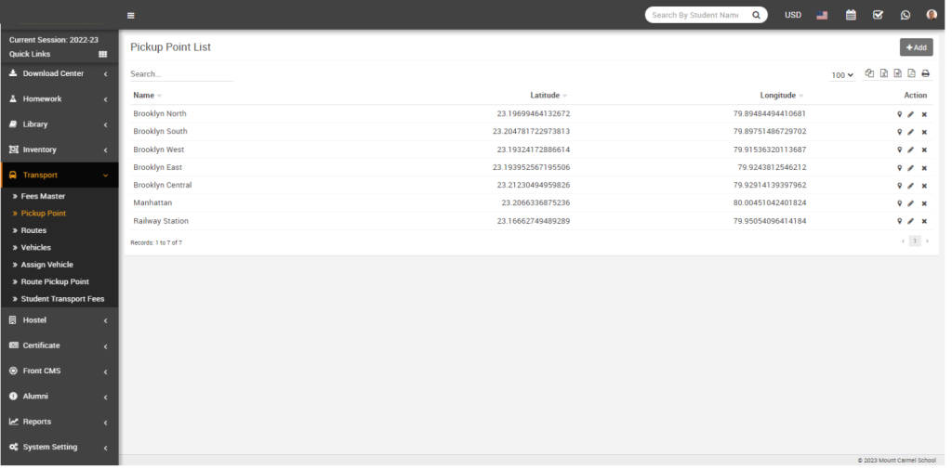Screen dimensions: 952x469
Task: Export table as Excel icon
Action: point(883,73)
